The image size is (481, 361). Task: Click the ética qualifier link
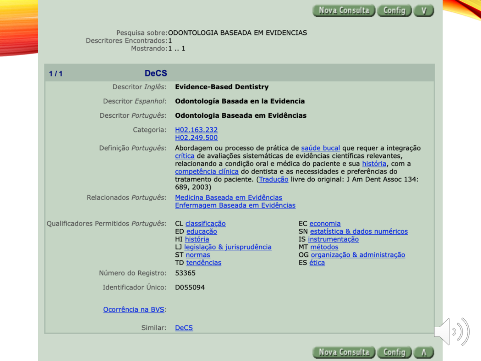click(317, 263)
